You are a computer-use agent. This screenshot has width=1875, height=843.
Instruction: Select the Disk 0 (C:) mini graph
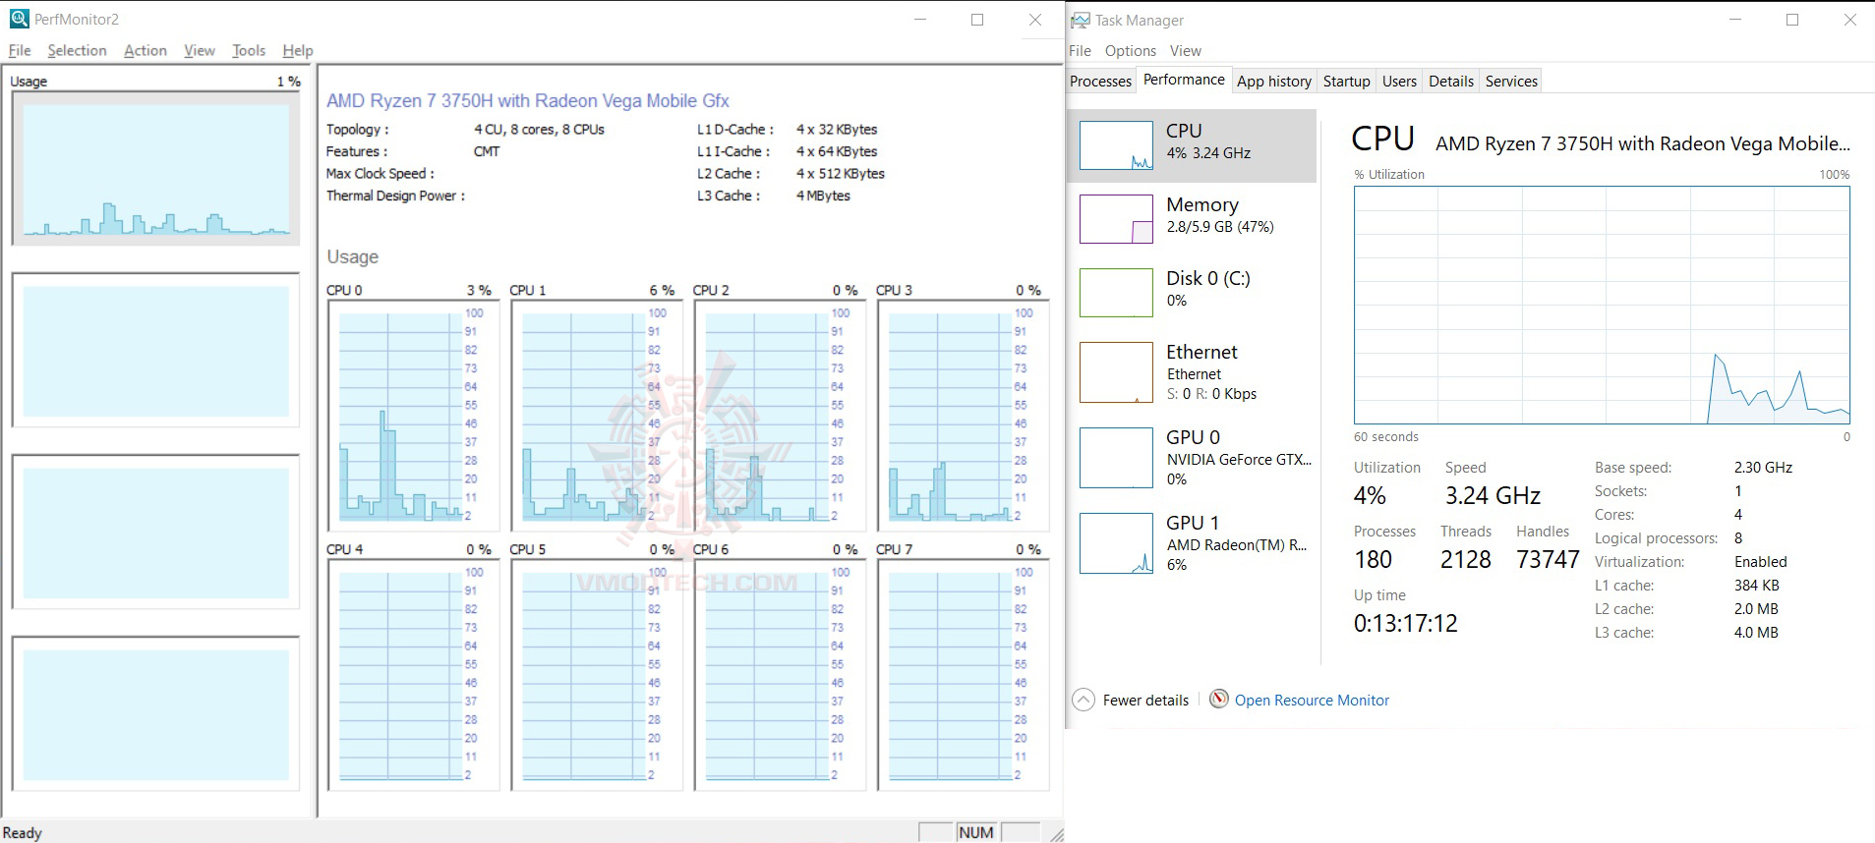(x=1116, y=293)
